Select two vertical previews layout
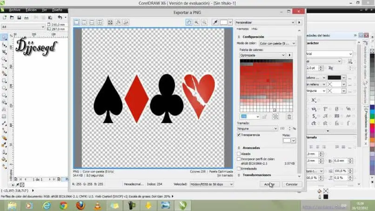This screenshot has width=375, height=211. pyautogui.click(x=84, y=22)
